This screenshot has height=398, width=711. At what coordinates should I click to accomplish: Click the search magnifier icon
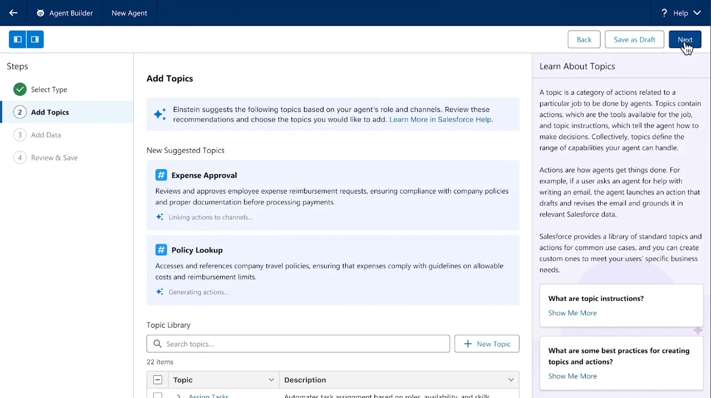click(158, 344)
